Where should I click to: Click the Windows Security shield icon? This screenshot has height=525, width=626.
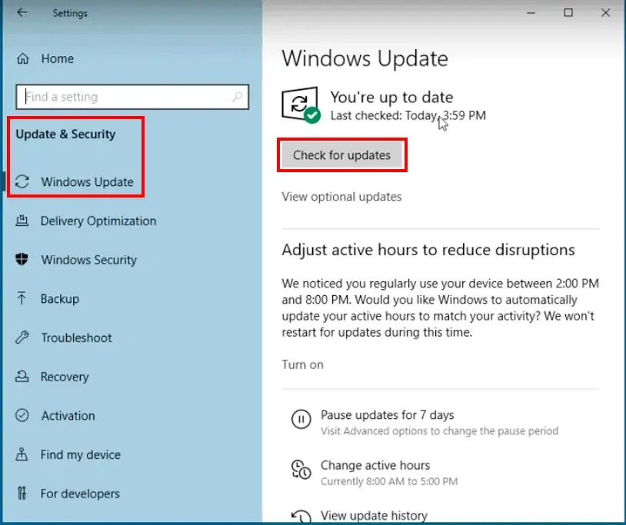(x=22, y=259)
